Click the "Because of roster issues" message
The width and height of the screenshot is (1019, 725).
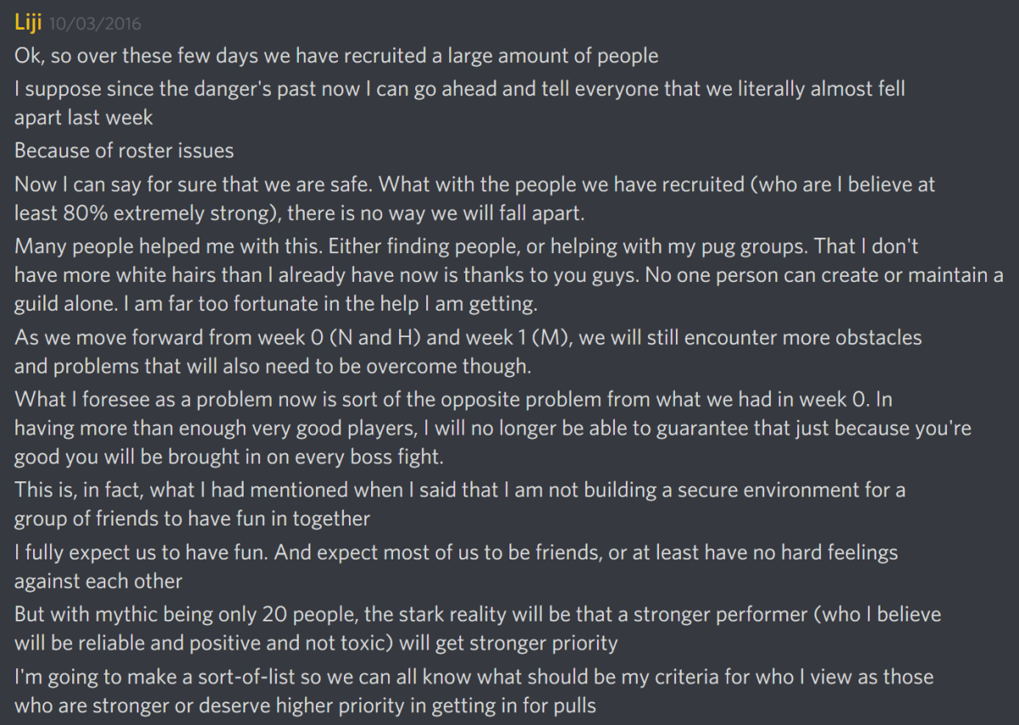pos(124,151)
